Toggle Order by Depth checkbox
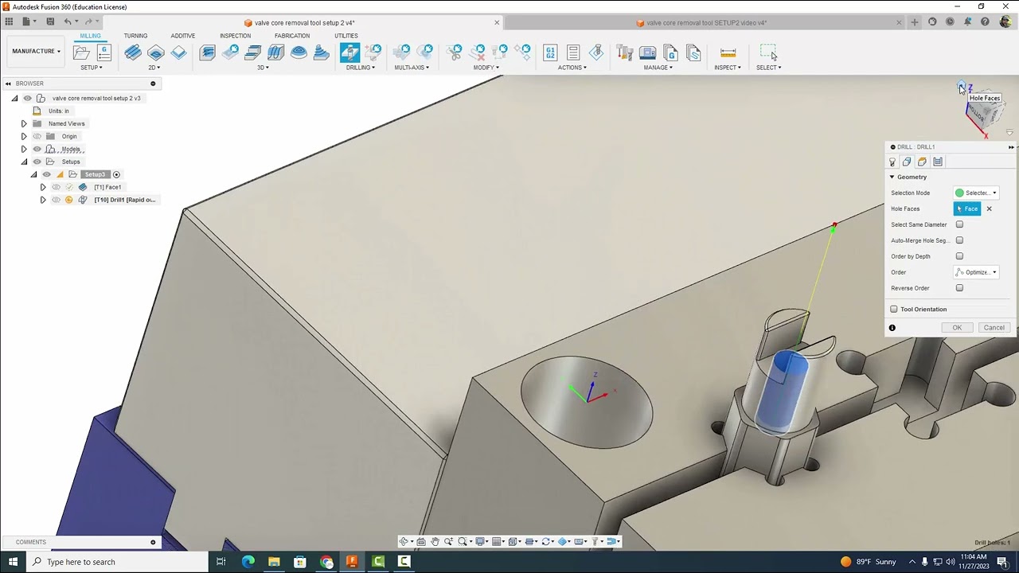The width and height of the screenshot is (1019, 573). click(x=959, y=256)
